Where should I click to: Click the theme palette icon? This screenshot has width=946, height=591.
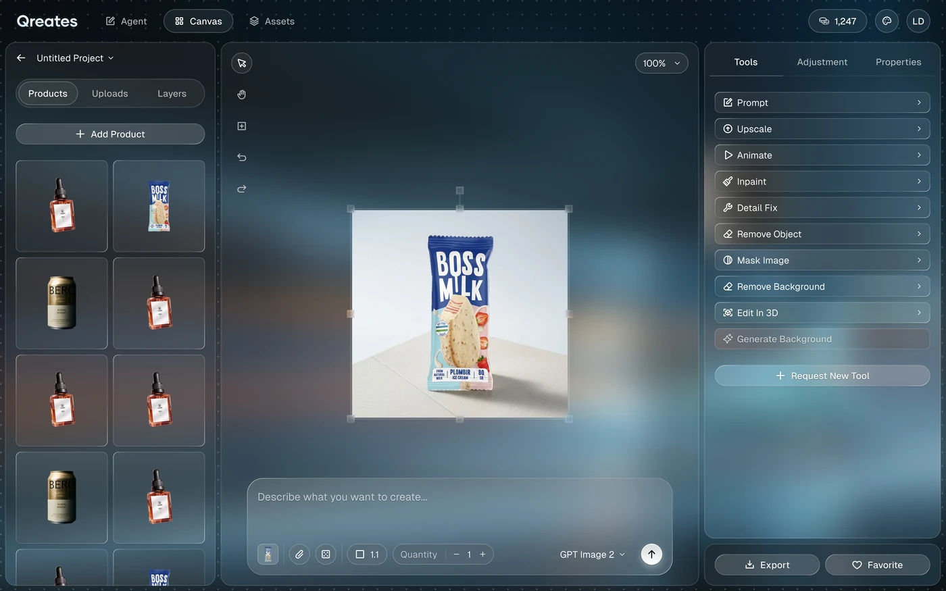(x=887, y=21)
